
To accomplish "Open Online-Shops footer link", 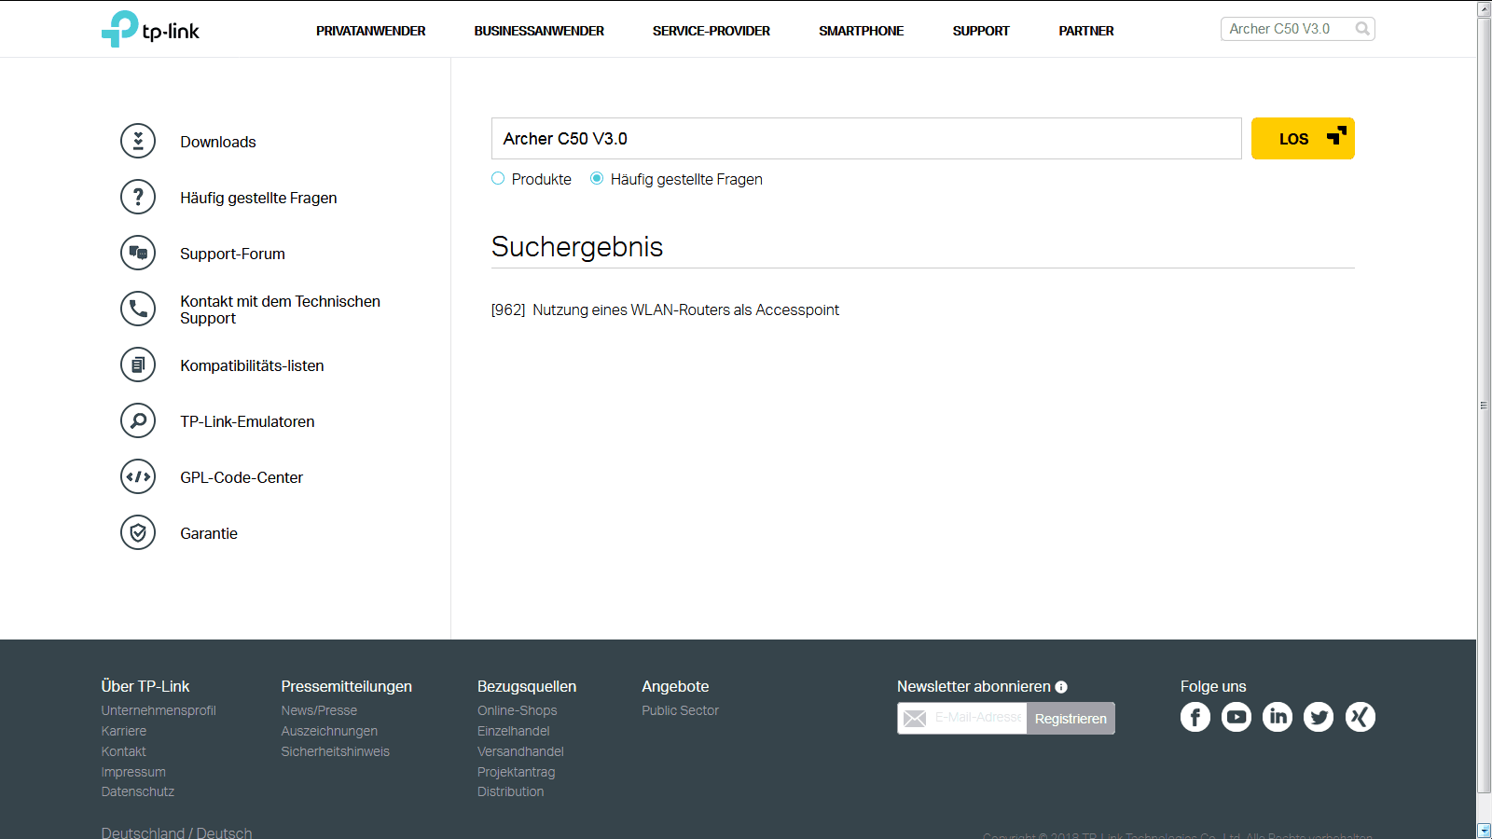I will [518, 710].
